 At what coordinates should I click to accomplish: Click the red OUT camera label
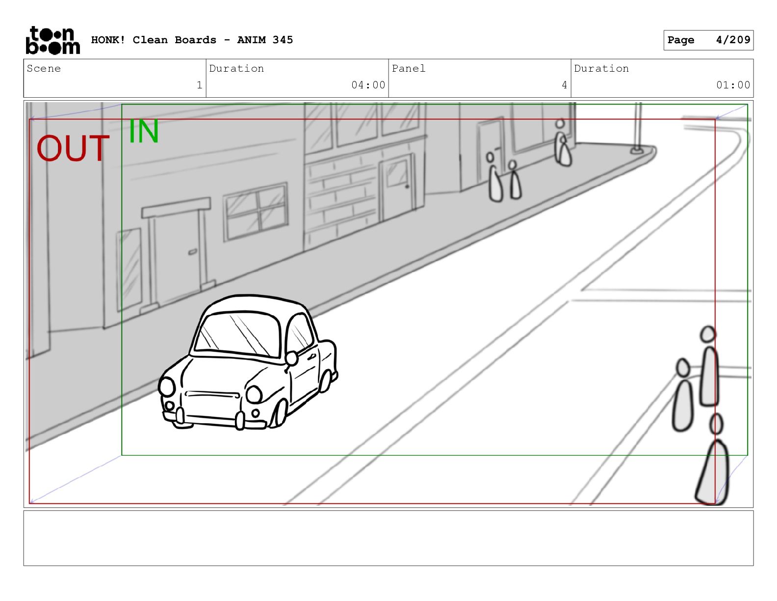73,149
